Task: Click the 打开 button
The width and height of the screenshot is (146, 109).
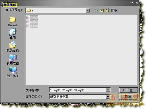Action: tap(128, 90)
